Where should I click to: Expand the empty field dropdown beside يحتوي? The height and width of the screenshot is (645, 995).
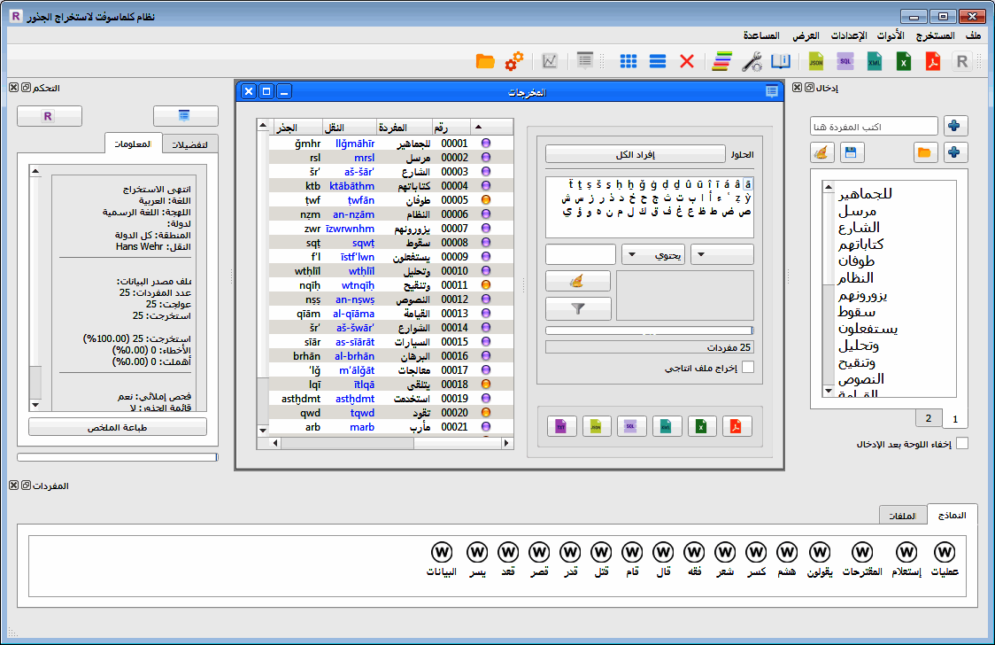pyautogui.click(x=721, y=254)
